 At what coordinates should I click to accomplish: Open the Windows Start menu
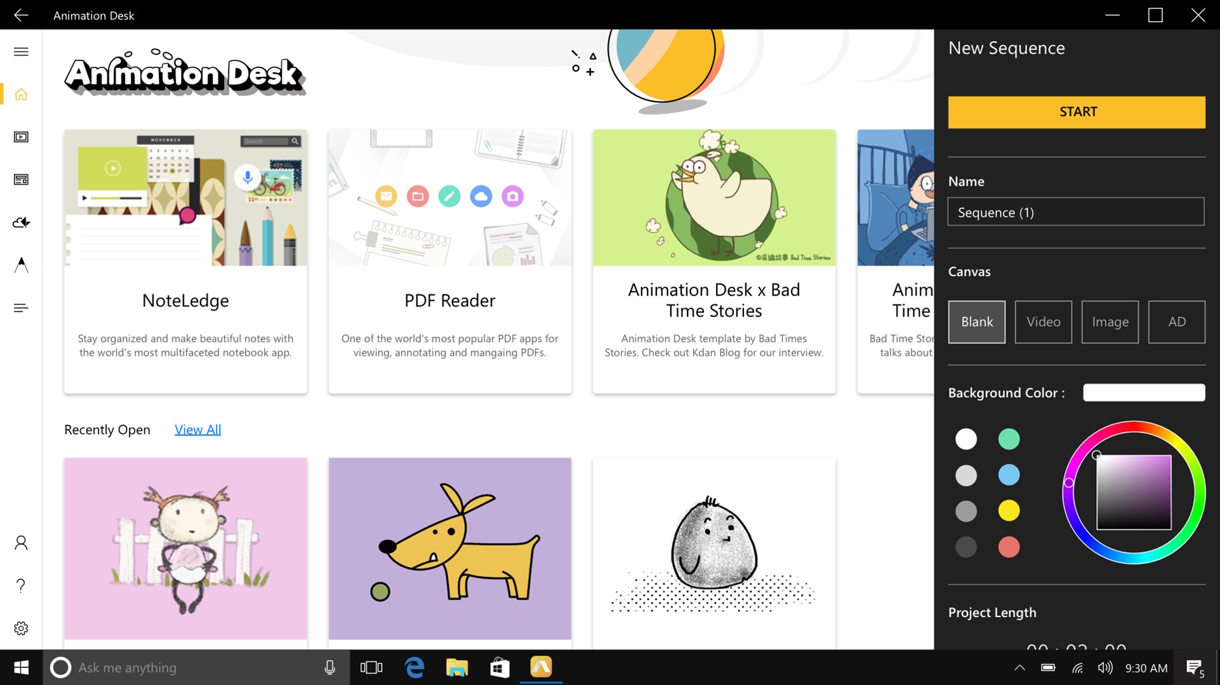21,667
